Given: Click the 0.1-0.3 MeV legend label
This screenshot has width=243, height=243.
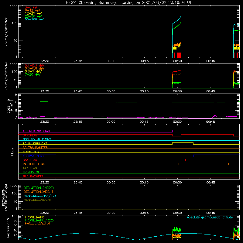Looking at the screenshot, I should click(x=35, y=65).
